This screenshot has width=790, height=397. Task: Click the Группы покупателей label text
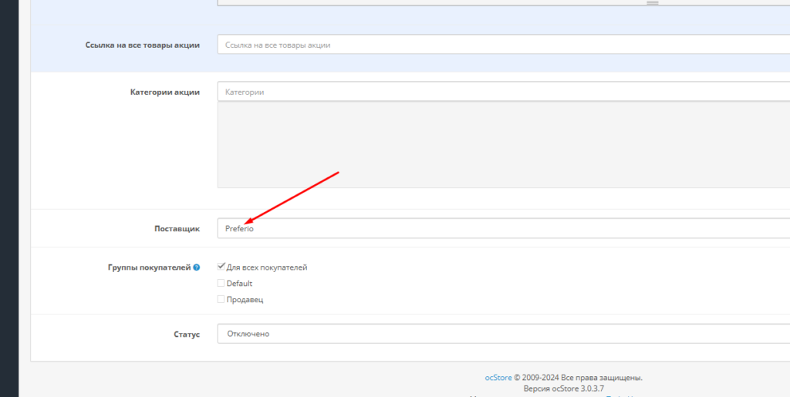[148, 267]
